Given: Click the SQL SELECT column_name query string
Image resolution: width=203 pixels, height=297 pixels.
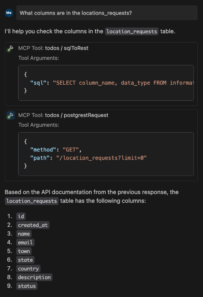Looking at the screenshot, I should [x=123, y=83].
